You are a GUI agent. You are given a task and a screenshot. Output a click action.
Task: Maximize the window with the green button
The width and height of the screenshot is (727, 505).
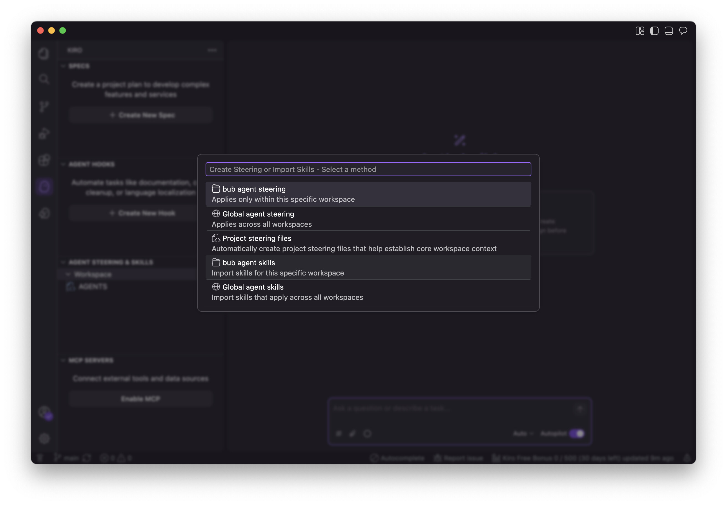pos(63,31)
